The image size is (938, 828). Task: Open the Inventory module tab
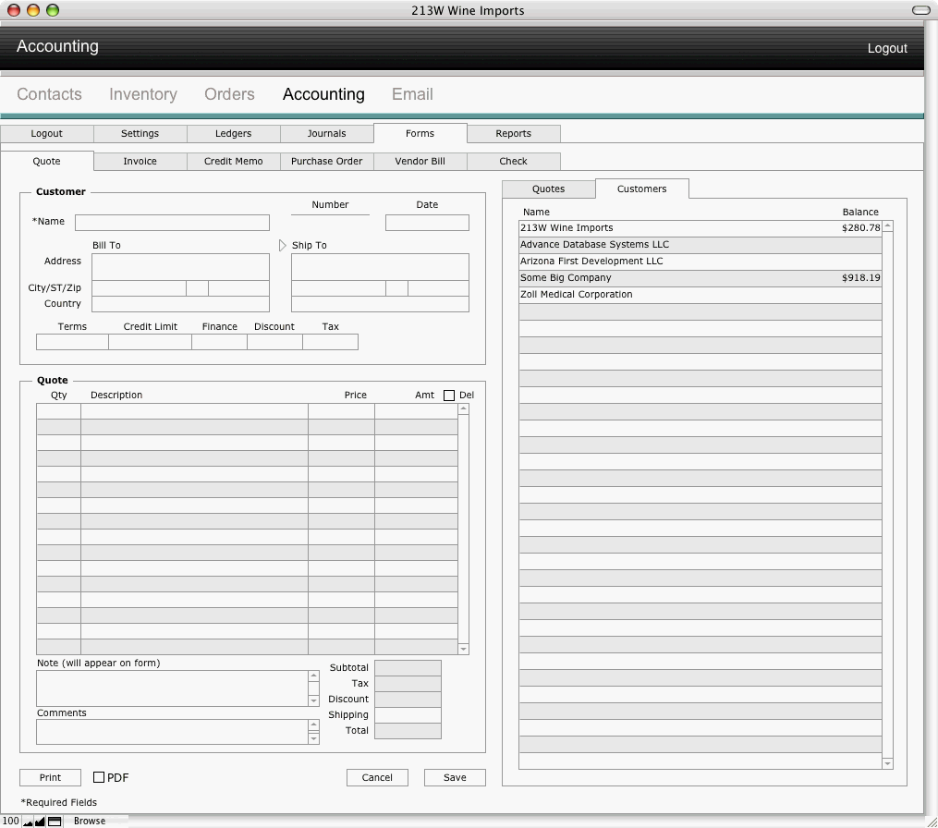click(x=143, y=94)
